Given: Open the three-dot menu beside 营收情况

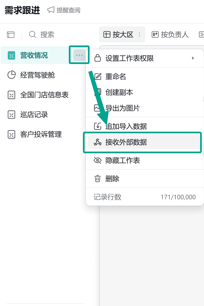Looking at the screenshot, I should click(79, 55).
